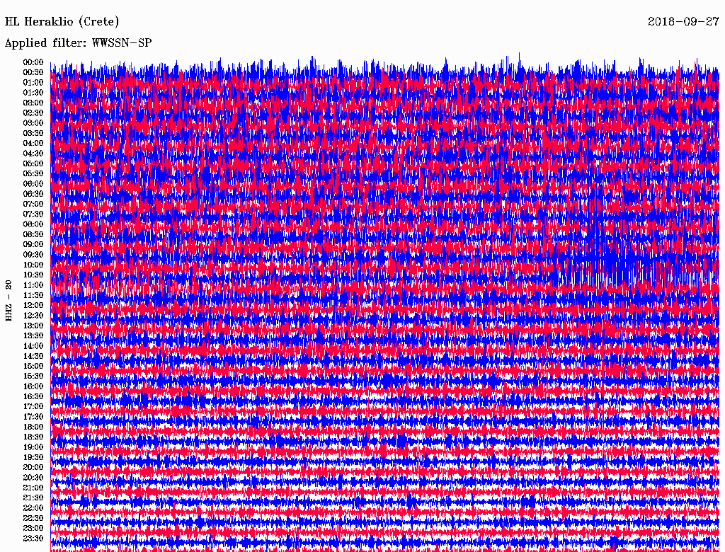Select the 11:00 time label

point(33,285)
